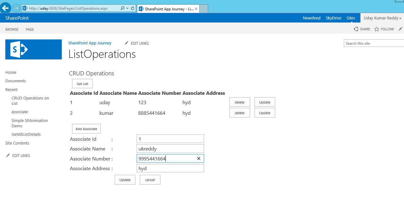Click the Get List button
Screen dimensions: 404x198
tap(82, 84)
